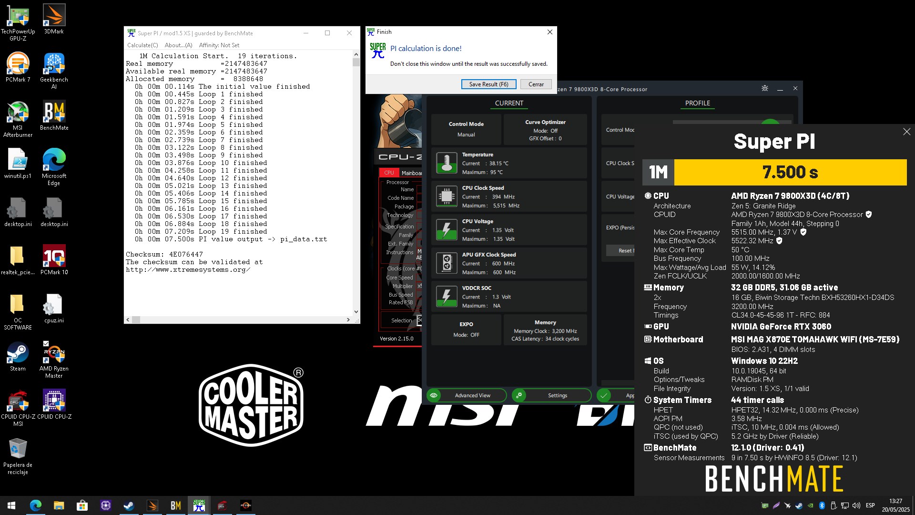
Task: Click Temperature tile in Ryzen Master
Action: [509, 163]
